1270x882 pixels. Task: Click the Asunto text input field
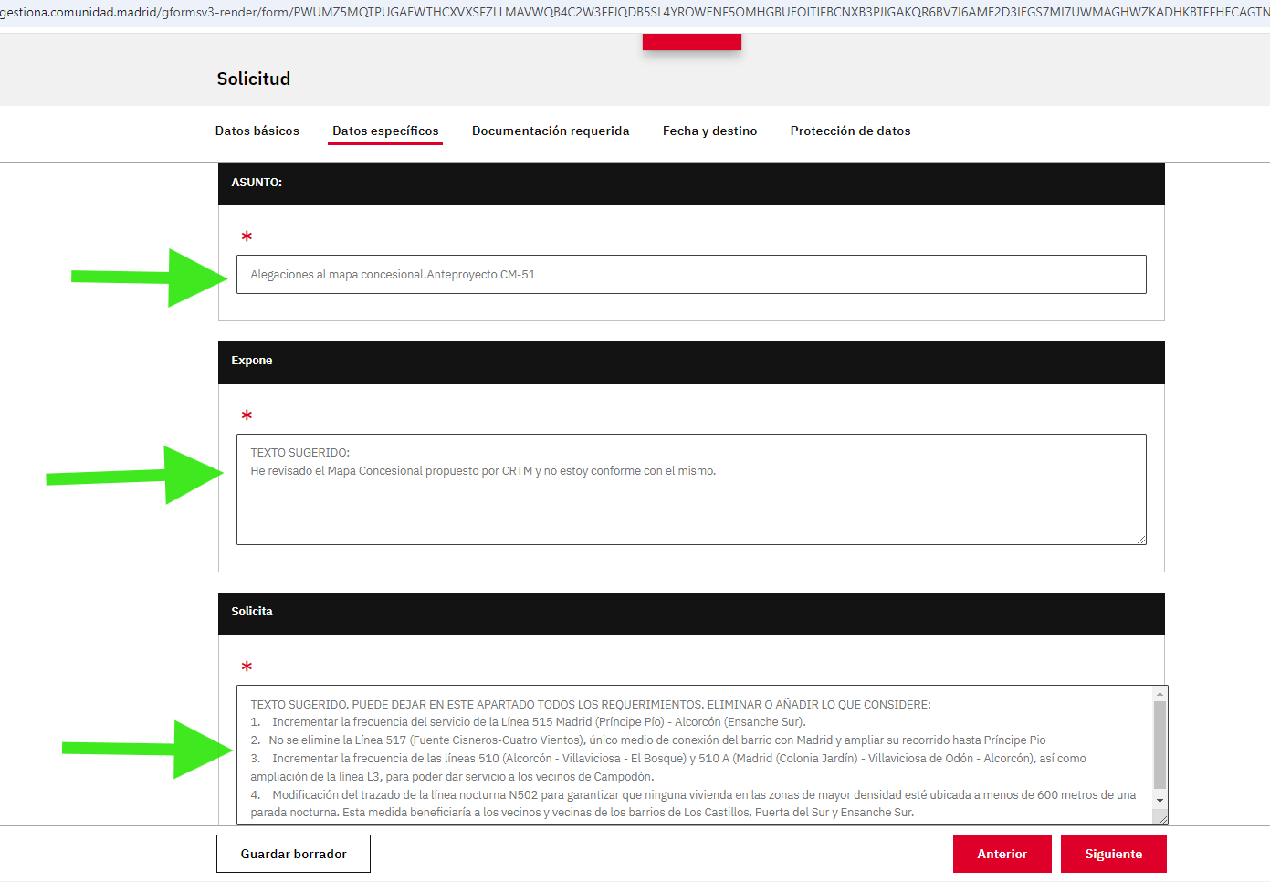point(690,274)
